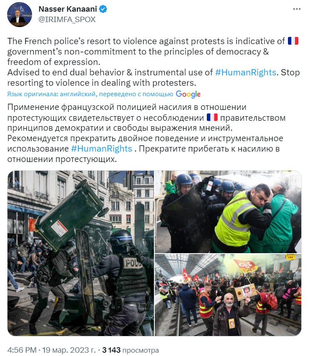This screenshot has width=310, height=356.
Task: Click the 3 143 просмотра view count
Action: pos(130,350)
